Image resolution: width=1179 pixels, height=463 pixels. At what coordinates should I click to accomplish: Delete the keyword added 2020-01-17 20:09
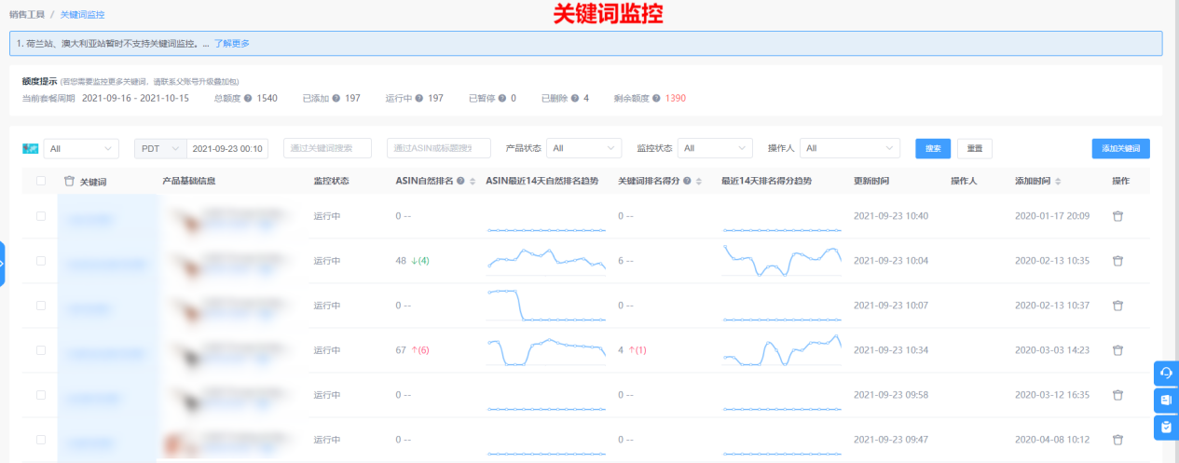pos(1117,216)
